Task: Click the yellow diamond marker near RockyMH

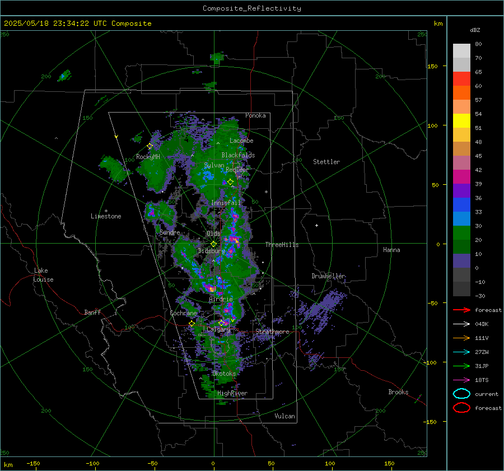Action: 150,146
